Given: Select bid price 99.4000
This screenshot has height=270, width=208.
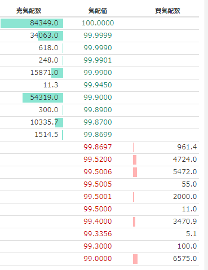Looking at the screenshot, I should point(98,222).
